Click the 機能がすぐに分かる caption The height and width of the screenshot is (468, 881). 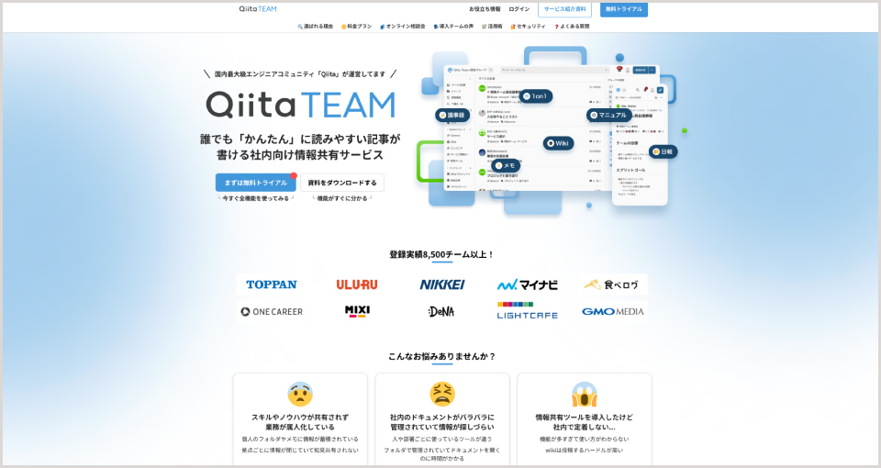tap(342, 198)
